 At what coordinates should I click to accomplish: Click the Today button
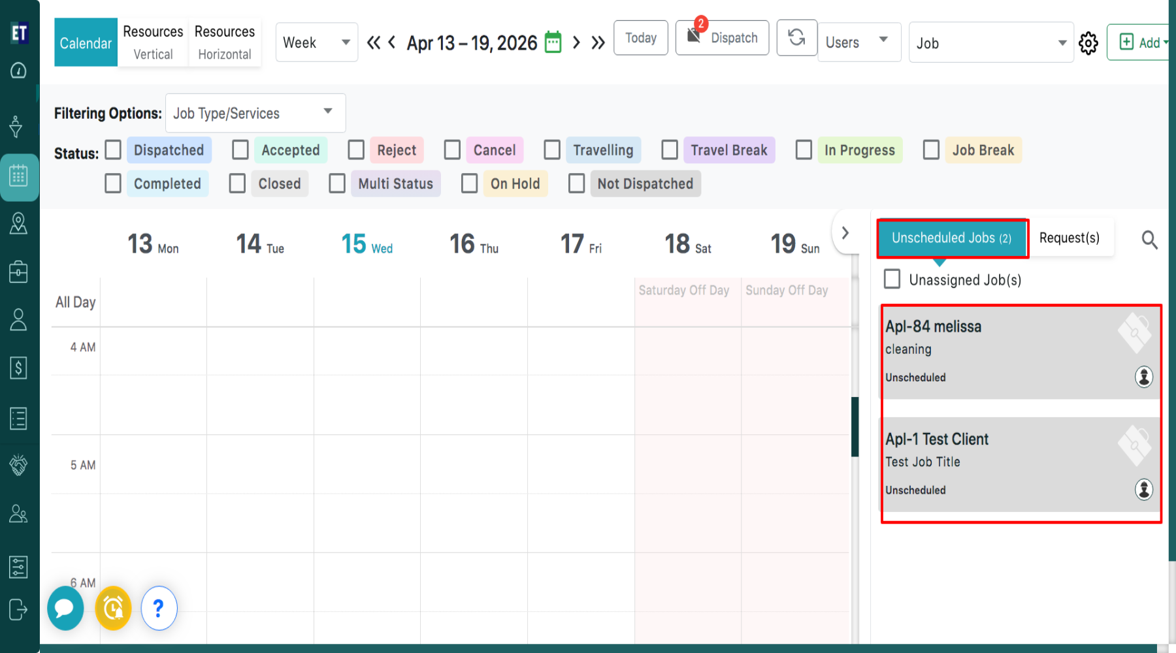point(640,38)
